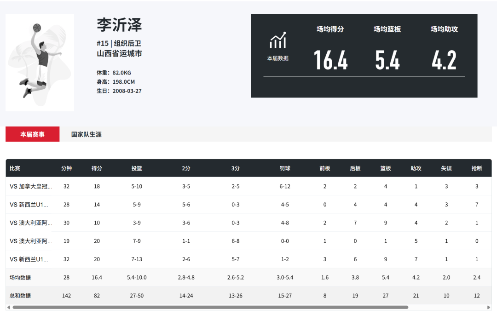Image resolution: width=497 pixels, height=315 pixels.
Task: Click the 生日: 2008-03-27 text
Action: [119, 91]
